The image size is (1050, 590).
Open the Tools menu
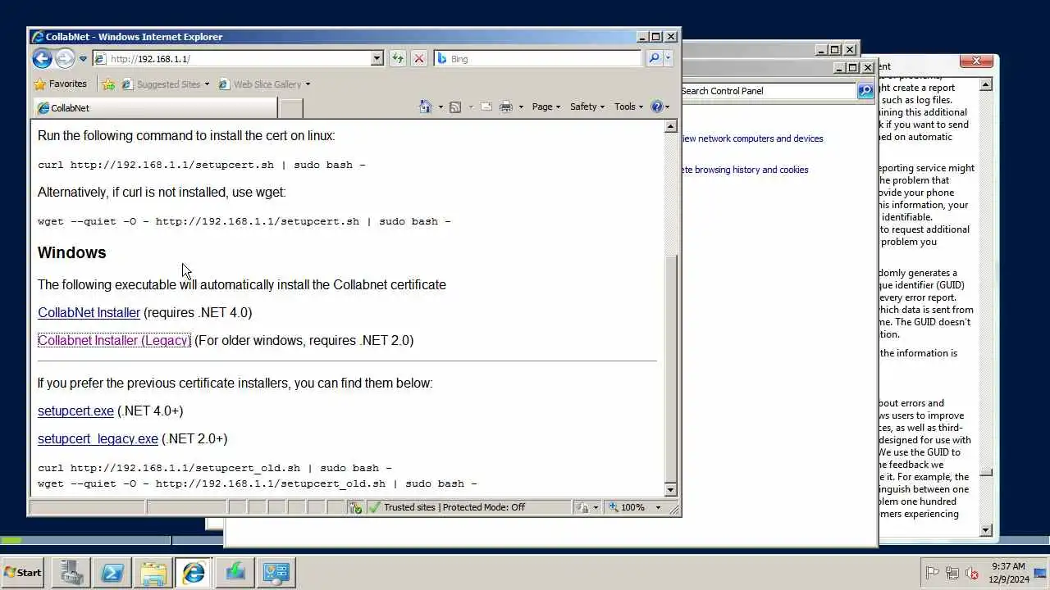(x=629, y=107)
